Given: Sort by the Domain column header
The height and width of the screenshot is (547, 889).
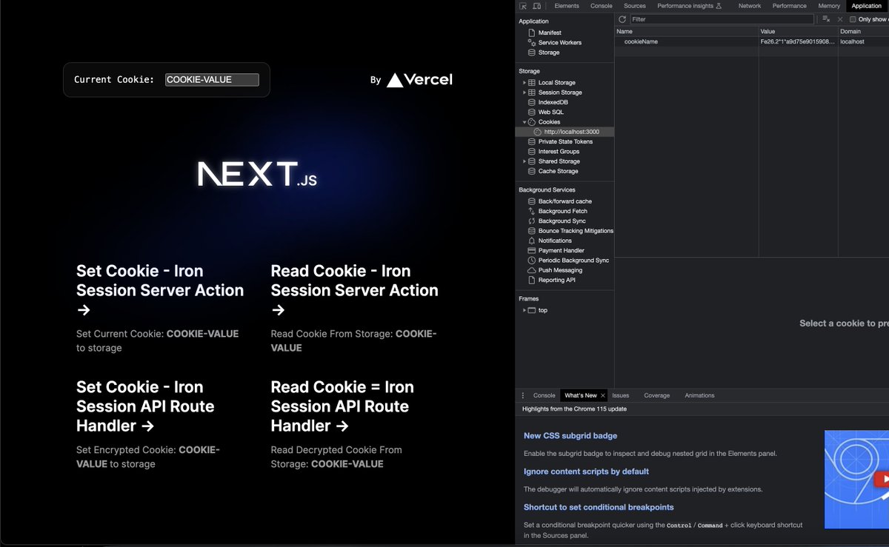Looking at the screenshot, I should pos(863,32).
